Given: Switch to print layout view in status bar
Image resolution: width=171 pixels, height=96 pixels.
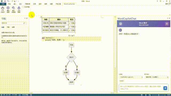Looking at the screenshot, I should (x=146, y=95).
